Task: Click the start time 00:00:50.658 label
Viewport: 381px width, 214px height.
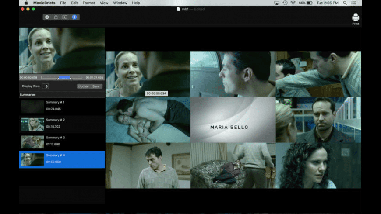Action: (x=28, y=78)
